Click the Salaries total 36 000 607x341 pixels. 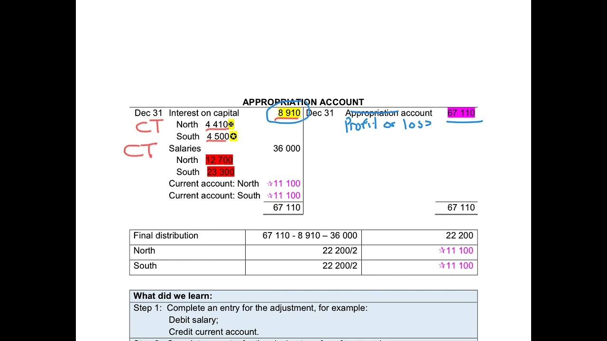[286, 149]
